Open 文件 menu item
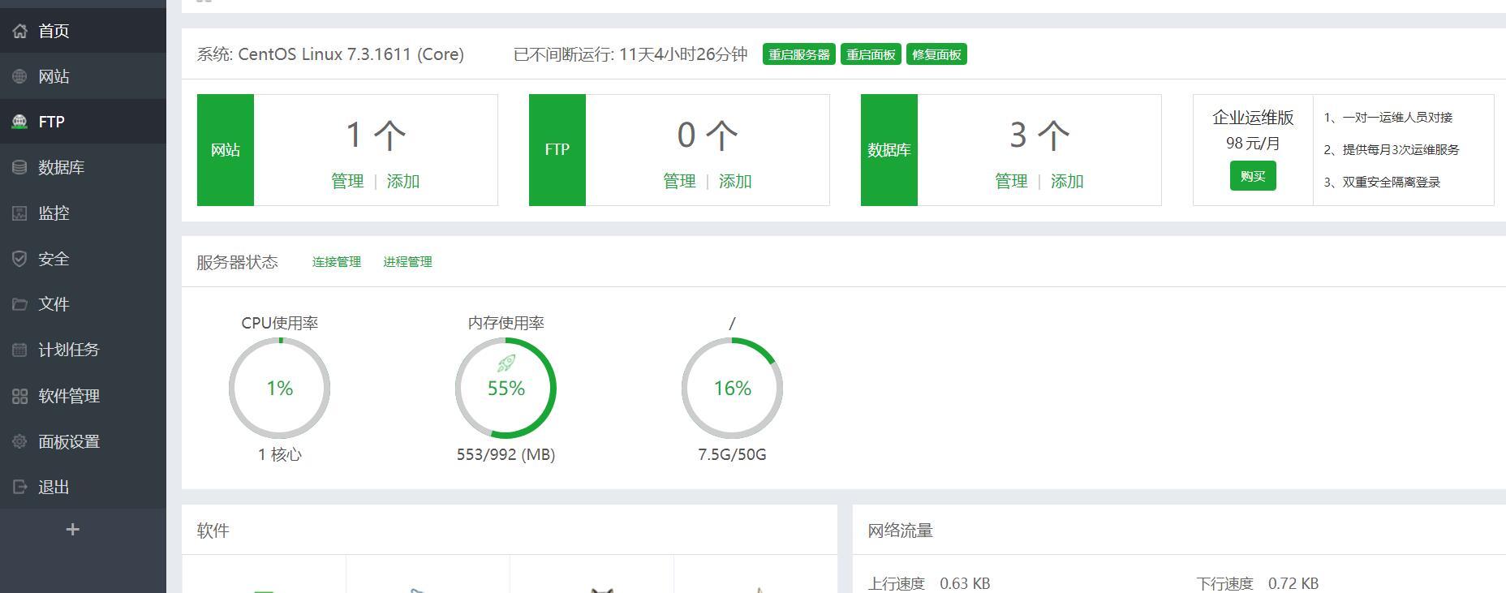Viewport: 1506px width, 593px height. click(83, 304)
